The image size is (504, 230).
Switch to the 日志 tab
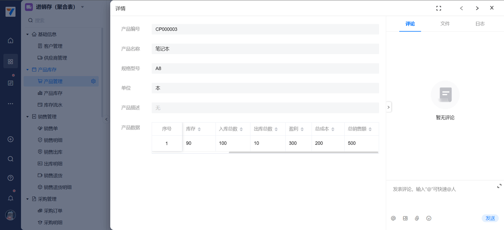pos(480,24)
